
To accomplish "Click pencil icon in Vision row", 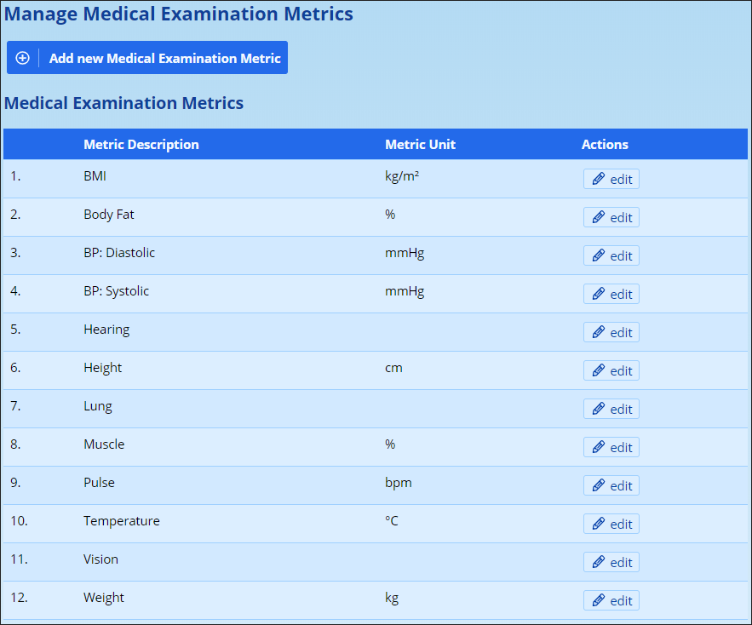I will click(598, 562).
